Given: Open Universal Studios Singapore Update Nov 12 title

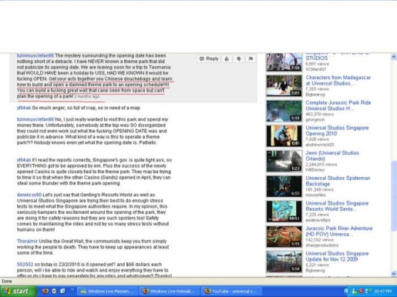Looking at the screenshot, I should click(337, 256).
